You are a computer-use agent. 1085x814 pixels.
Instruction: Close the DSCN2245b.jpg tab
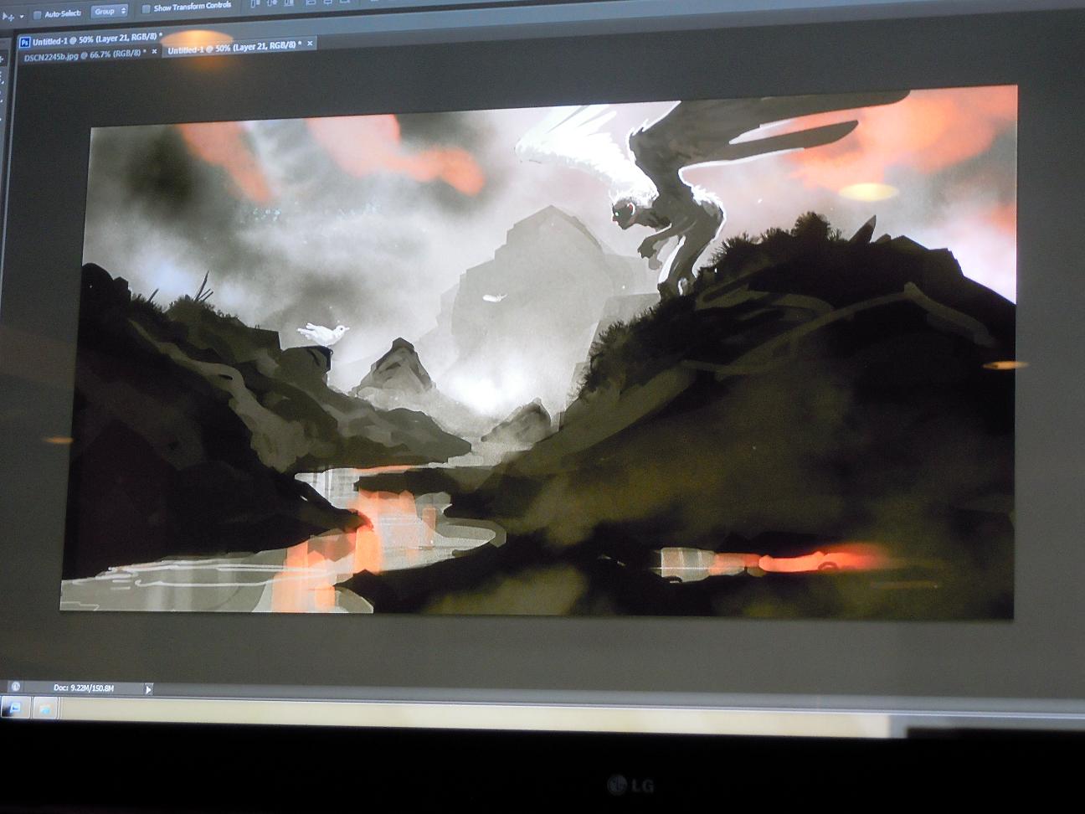point(154,52)
